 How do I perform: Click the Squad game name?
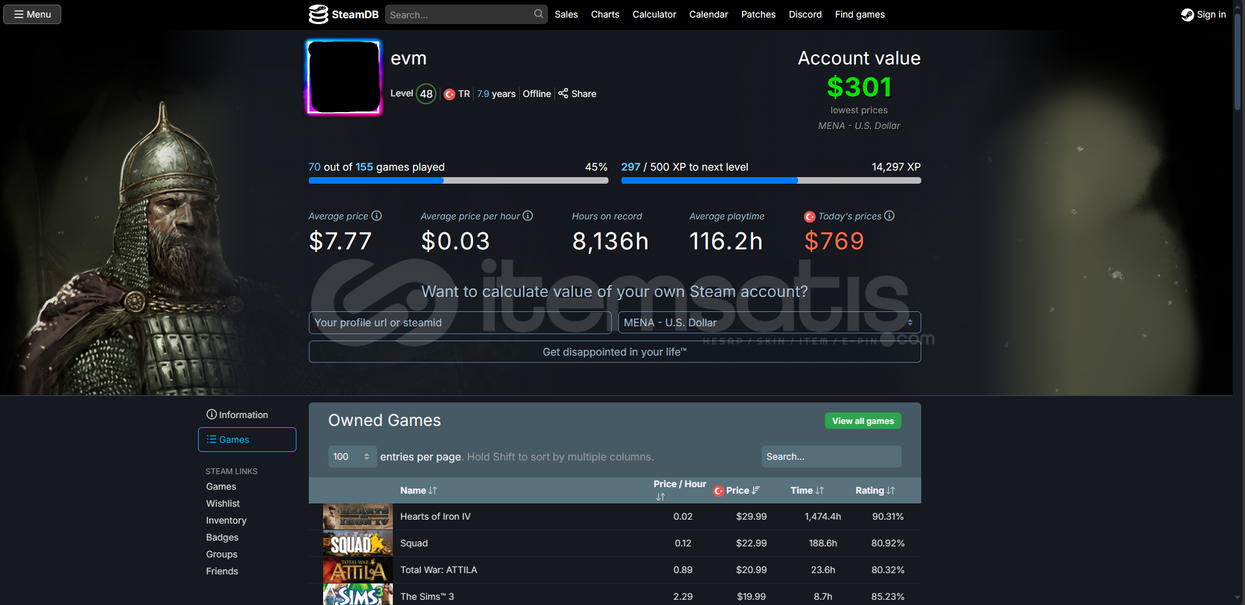[414, 543]
